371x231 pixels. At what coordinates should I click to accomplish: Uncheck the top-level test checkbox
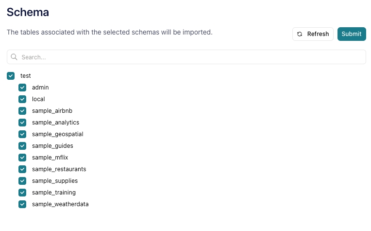(11, 76)
